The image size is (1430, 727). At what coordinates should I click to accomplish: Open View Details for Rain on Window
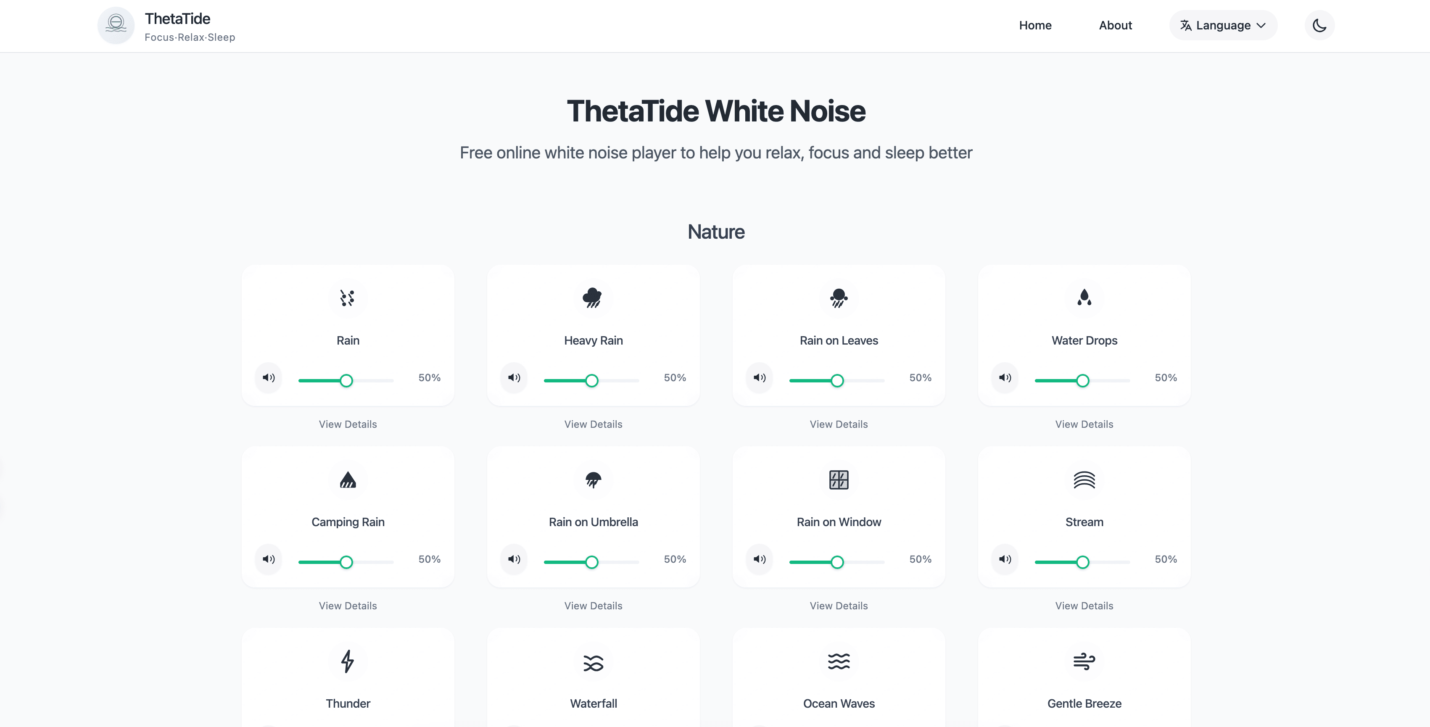(x=838, y=606)
